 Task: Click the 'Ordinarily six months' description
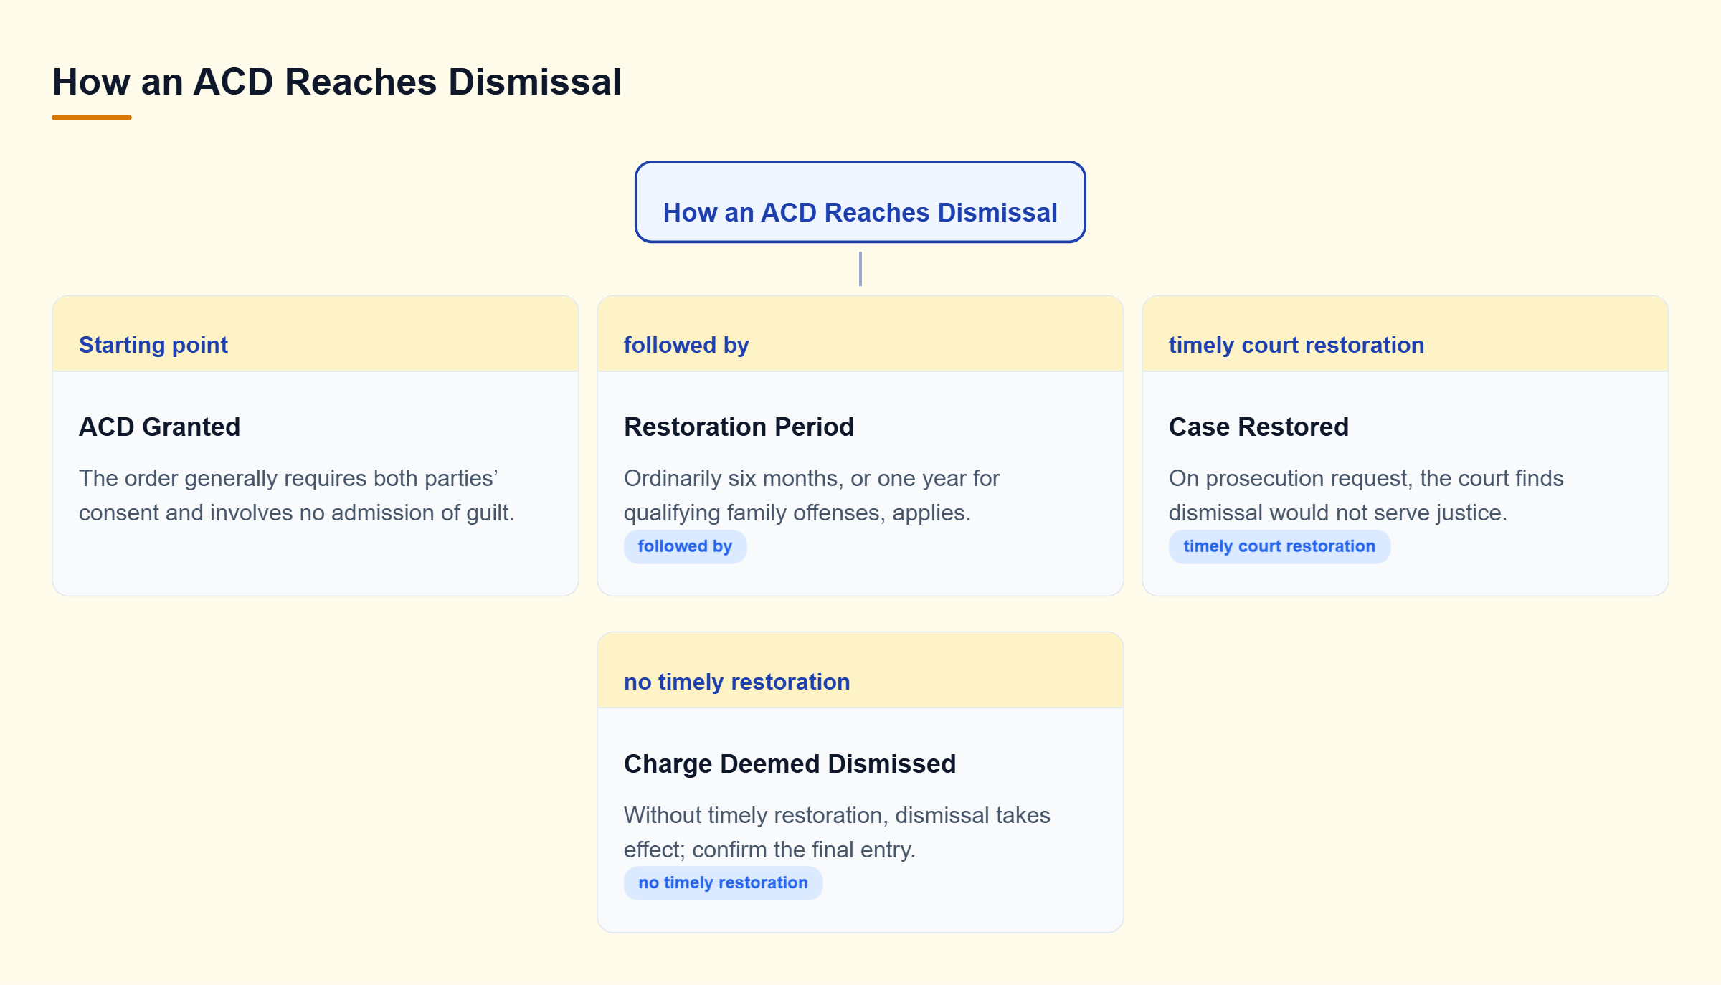coord(812,495)
